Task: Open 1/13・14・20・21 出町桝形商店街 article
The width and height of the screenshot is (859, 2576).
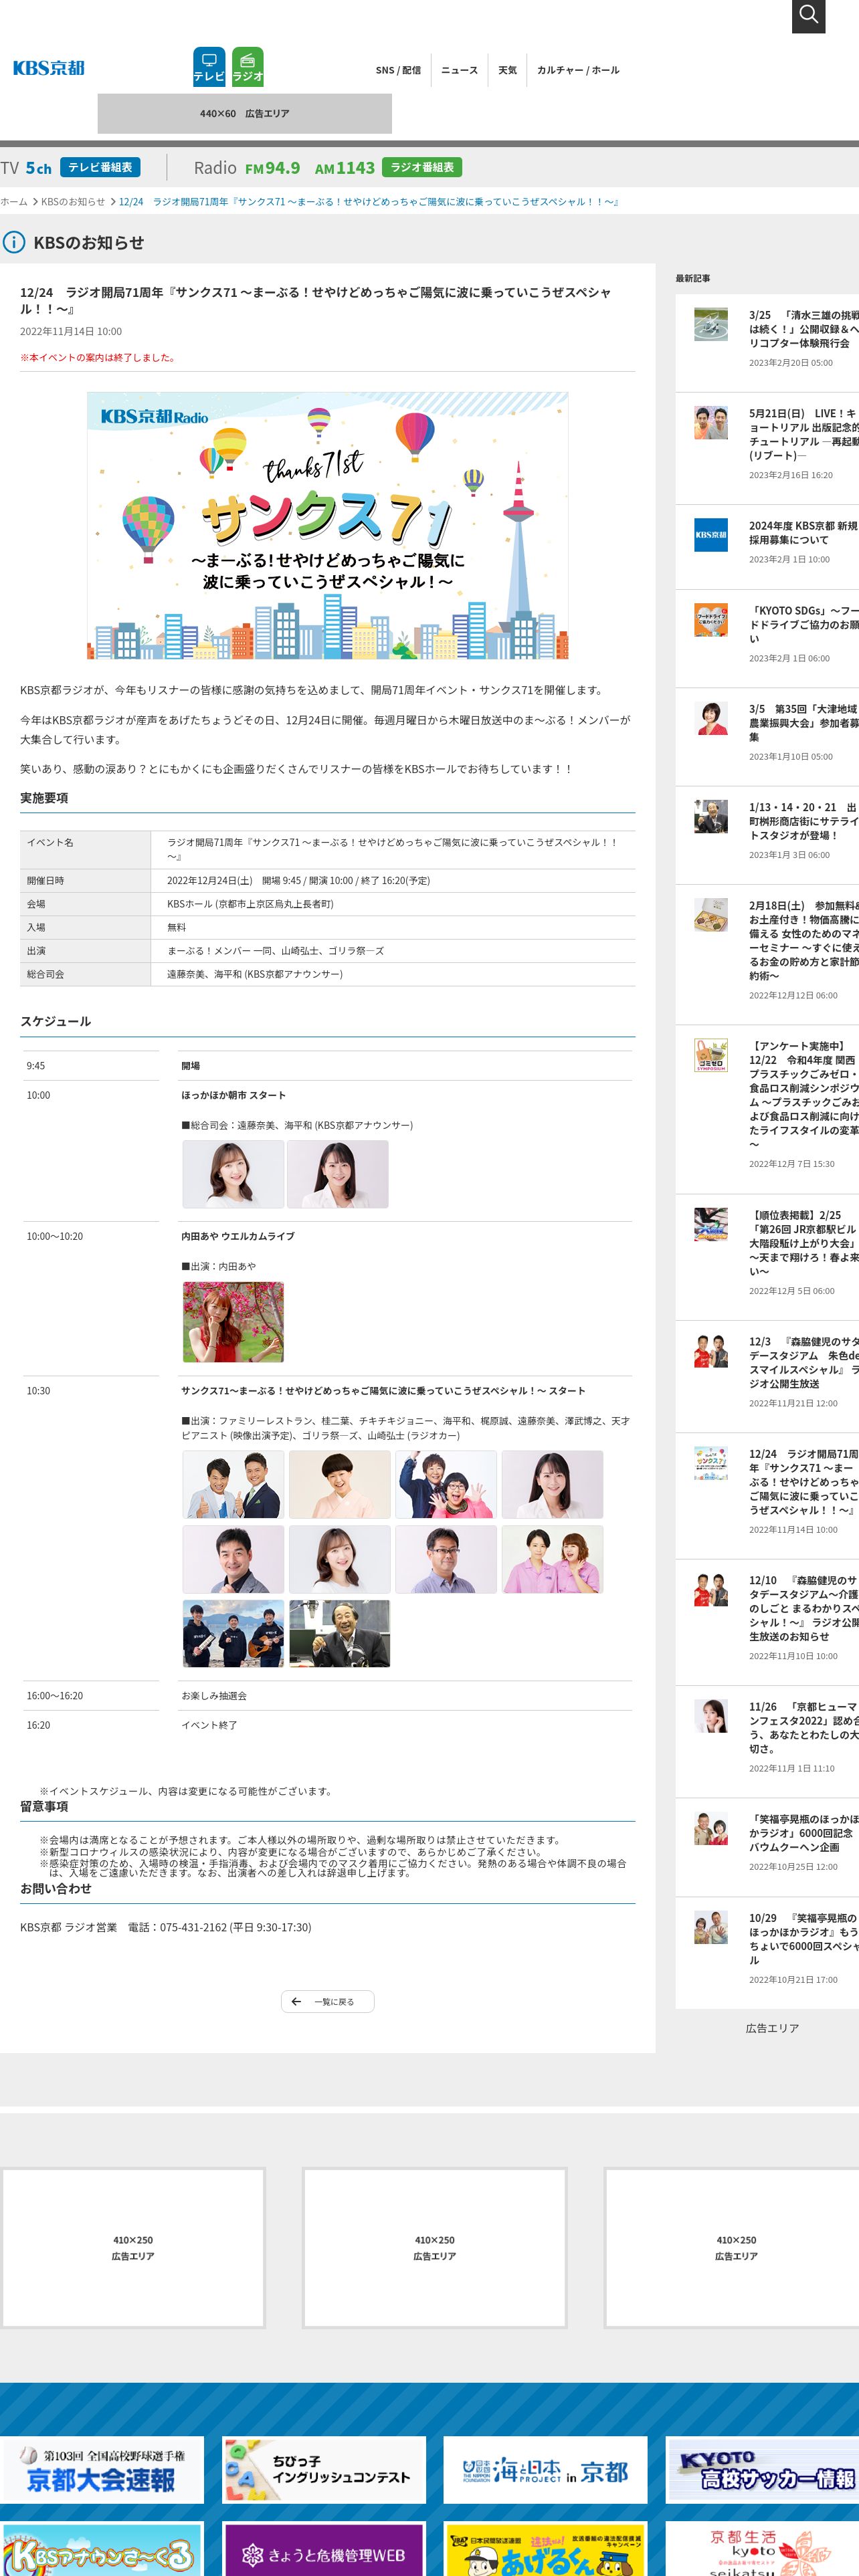Action: [804, 821]
